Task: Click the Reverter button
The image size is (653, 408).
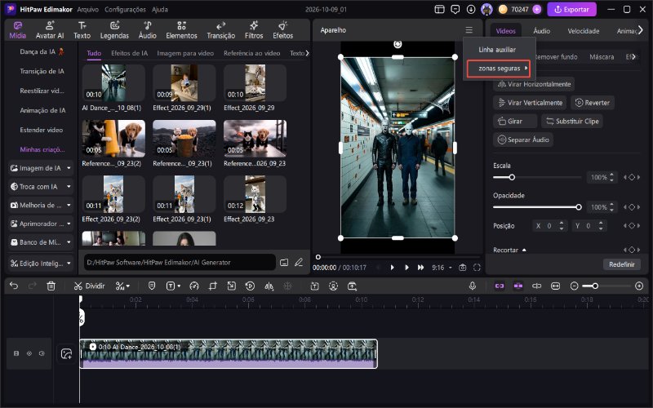Action: pyautogui.click(x=593, y=103)
